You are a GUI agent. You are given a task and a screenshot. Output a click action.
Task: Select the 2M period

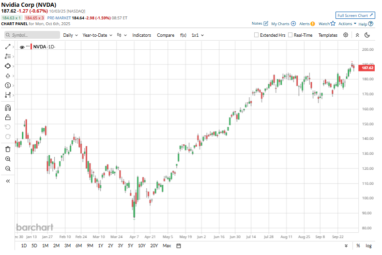(x=56, y=246)
